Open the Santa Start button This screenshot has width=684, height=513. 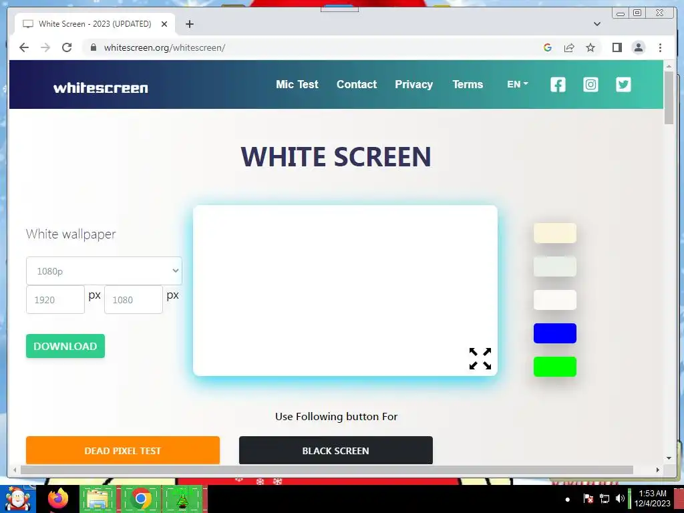18,498
